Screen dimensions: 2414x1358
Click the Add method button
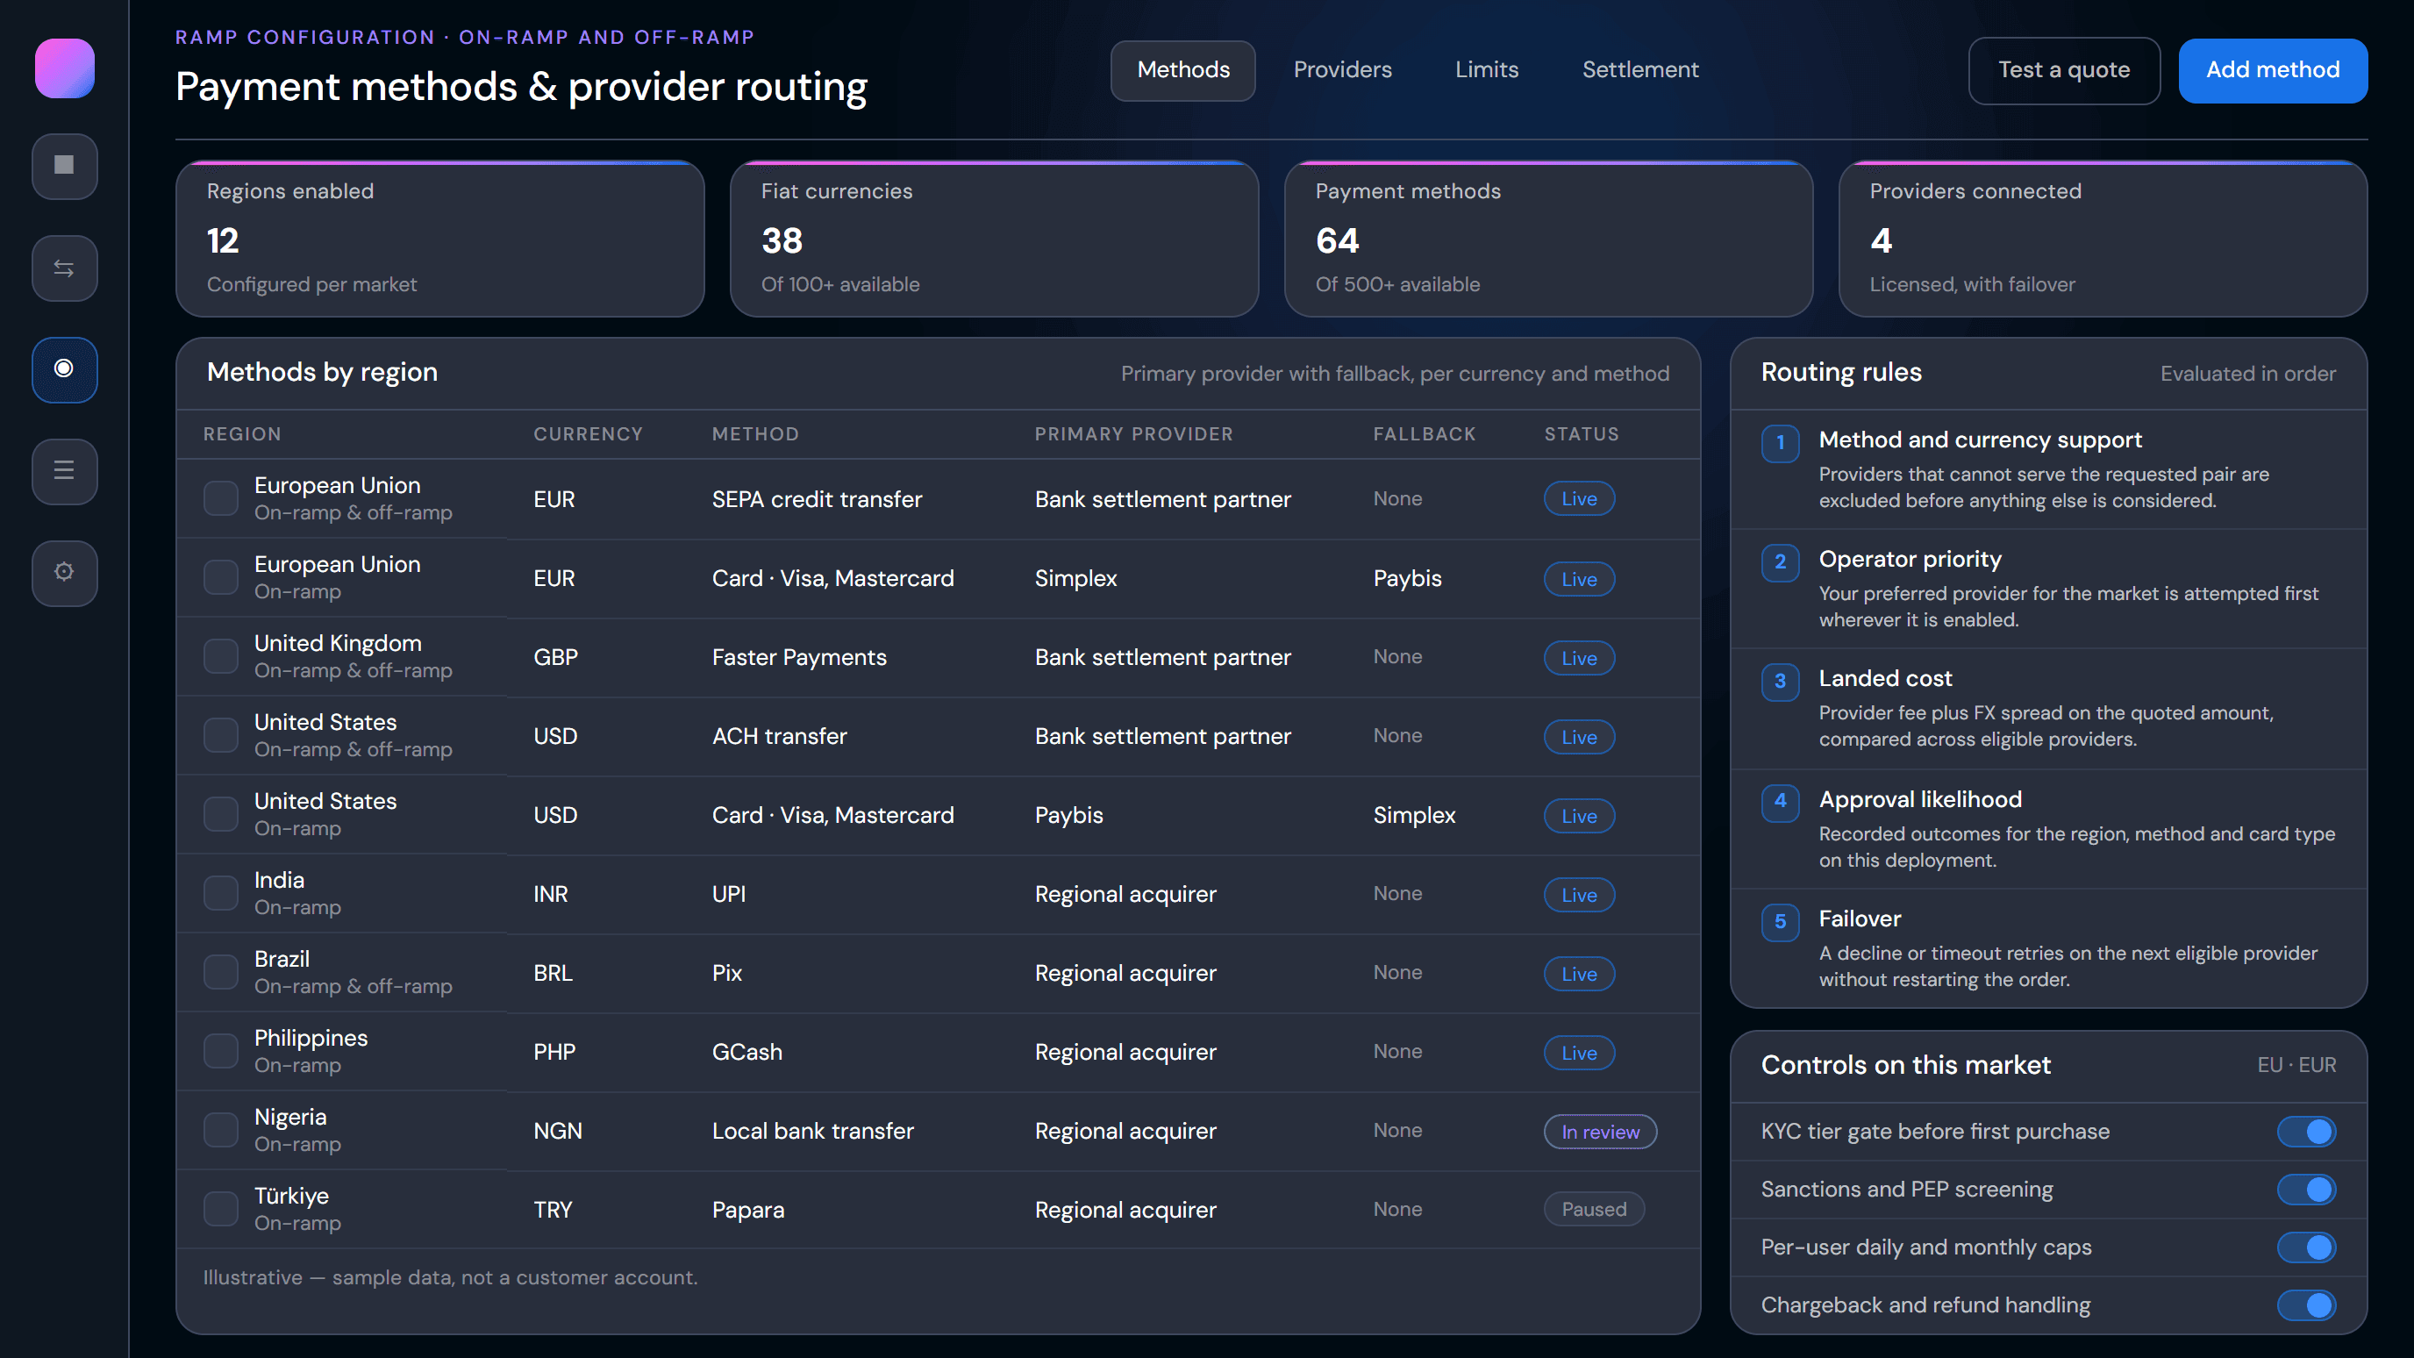click(x=2273, y=70)
